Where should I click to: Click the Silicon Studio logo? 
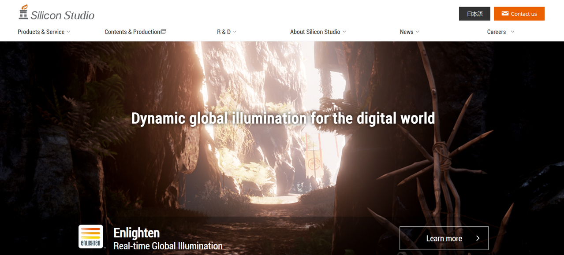[x=56, y=13]
